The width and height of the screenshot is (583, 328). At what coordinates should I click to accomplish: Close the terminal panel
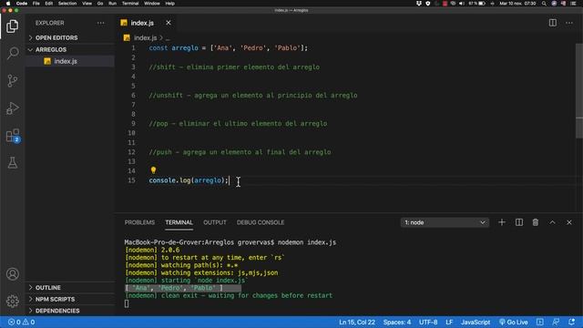(x=569, y=222)
